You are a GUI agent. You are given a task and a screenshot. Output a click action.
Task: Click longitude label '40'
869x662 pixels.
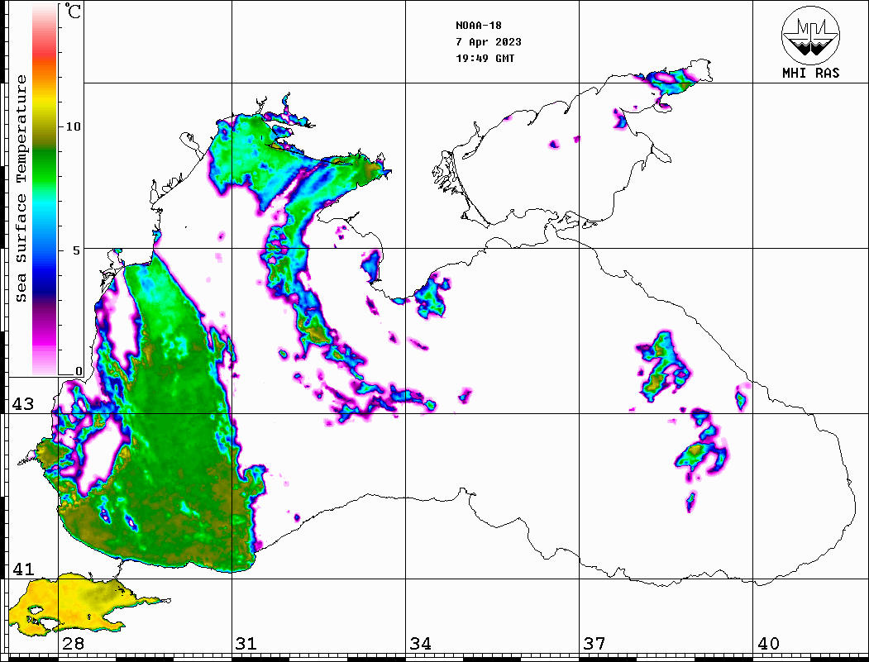(768, 644)
